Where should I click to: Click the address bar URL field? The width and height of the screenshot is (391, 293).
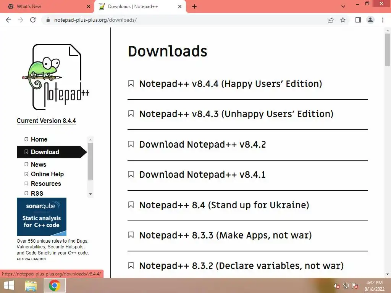tap(184, 20)
